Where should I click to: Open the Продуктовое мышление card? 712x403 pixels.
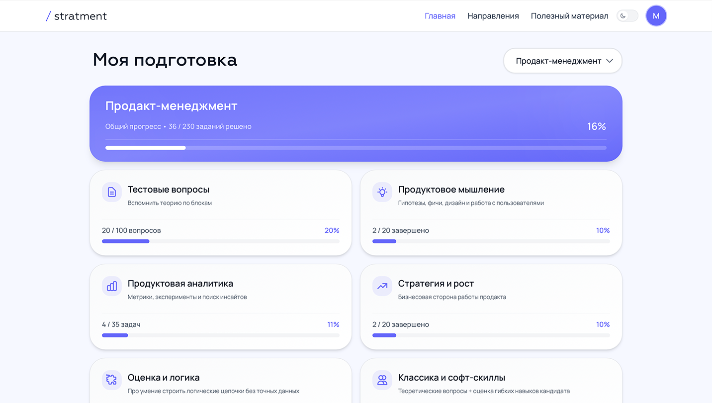coord(491,212)
